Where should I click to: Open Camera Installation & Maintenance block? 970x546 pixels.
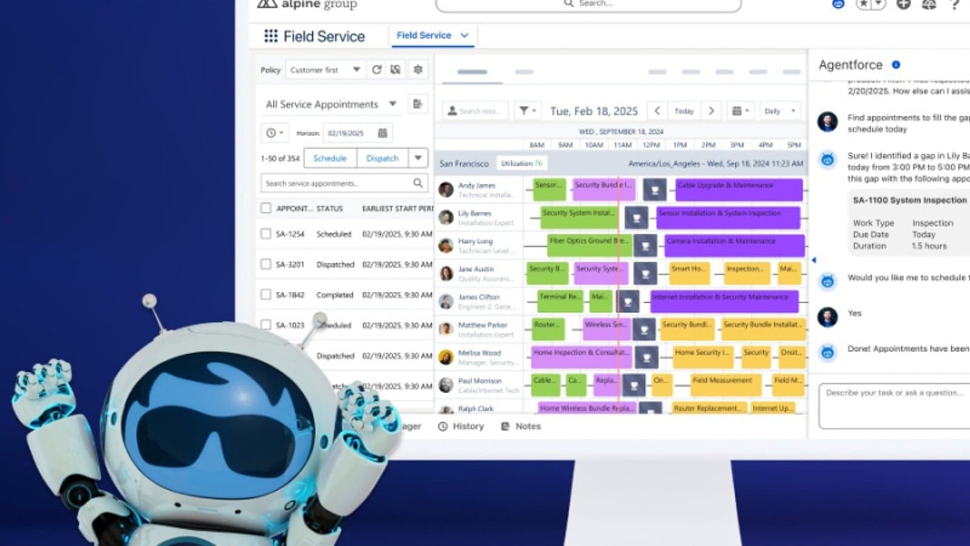click(735, 245)
